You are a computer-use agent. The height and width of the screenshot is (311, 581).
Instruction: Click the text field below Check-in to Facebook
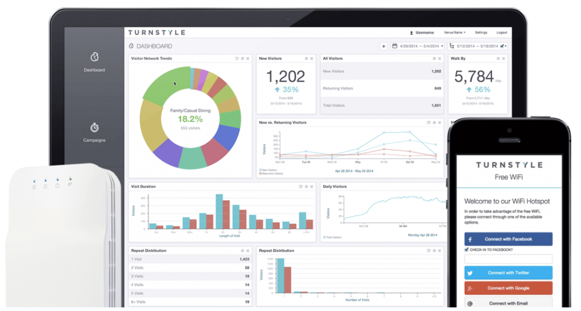click(x=508, y=258)
